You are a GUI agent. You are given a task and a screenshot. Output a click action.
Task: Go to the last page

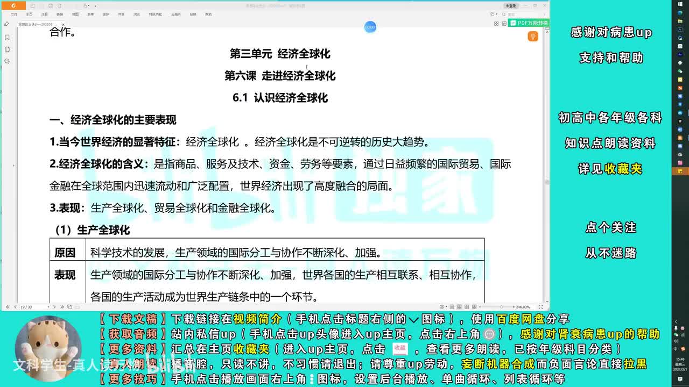pos(62,307)
